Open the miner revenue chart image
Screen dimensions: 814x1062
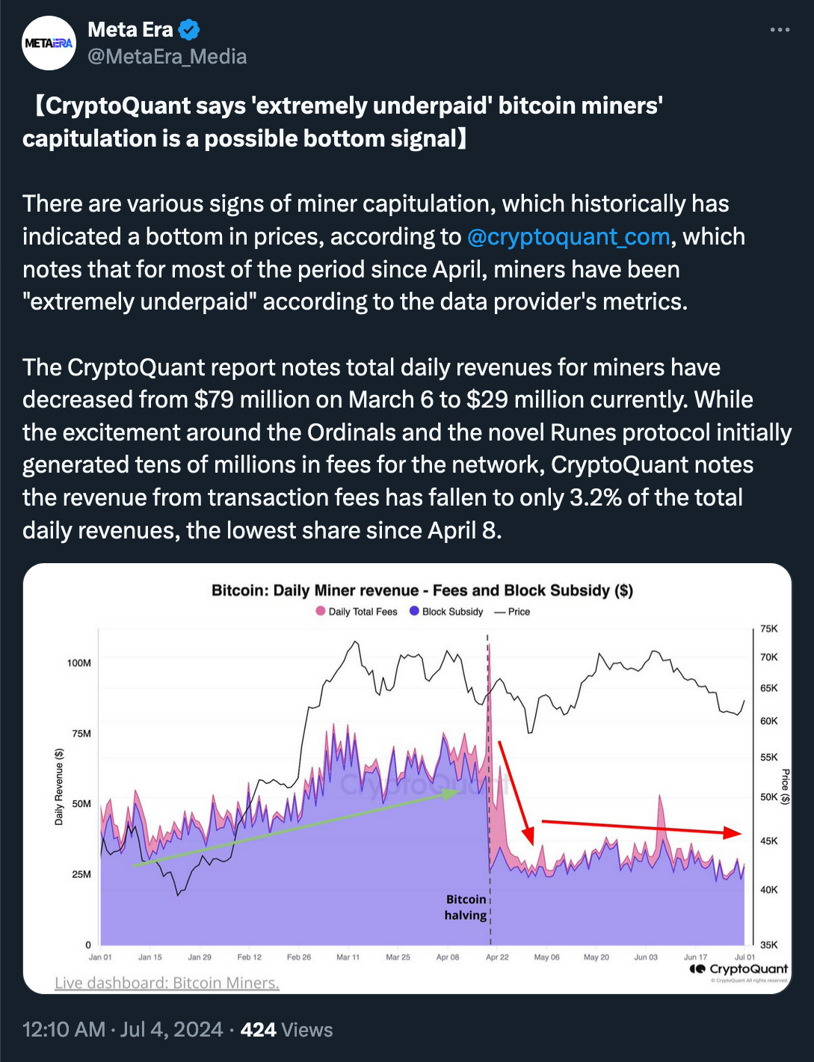point(407,778)
